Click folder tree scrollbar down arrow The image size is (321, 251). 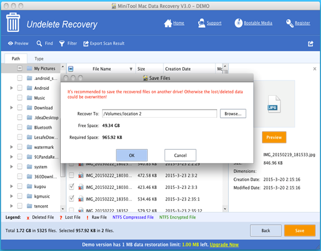click(63, 209)
